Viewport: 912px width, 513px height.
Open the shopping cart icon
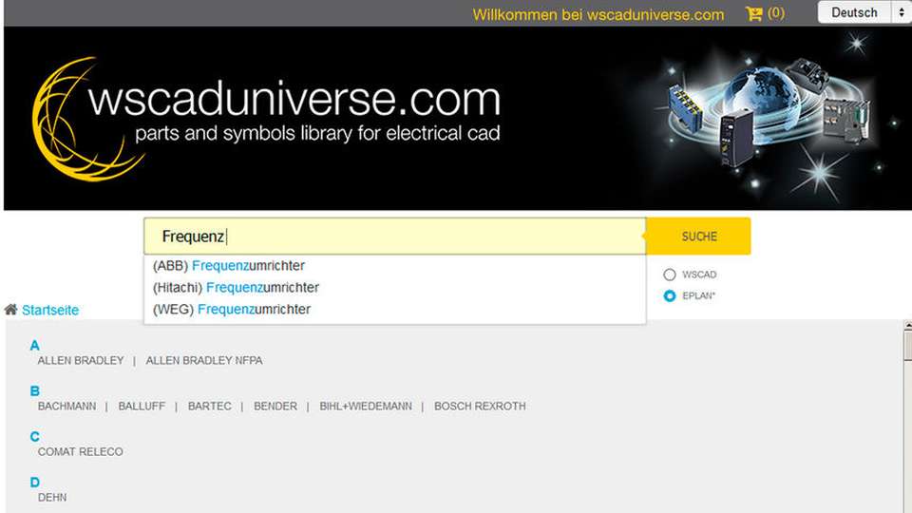pyautogui.click(x=753, y=13)
